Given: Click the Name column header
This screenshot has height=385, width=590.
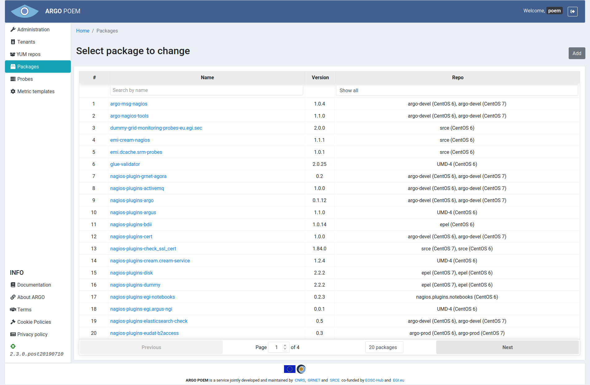Looking at the screenshot, I should (207, 78).
